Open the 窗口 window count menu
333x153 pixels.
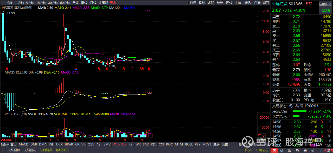pos(14,144)
